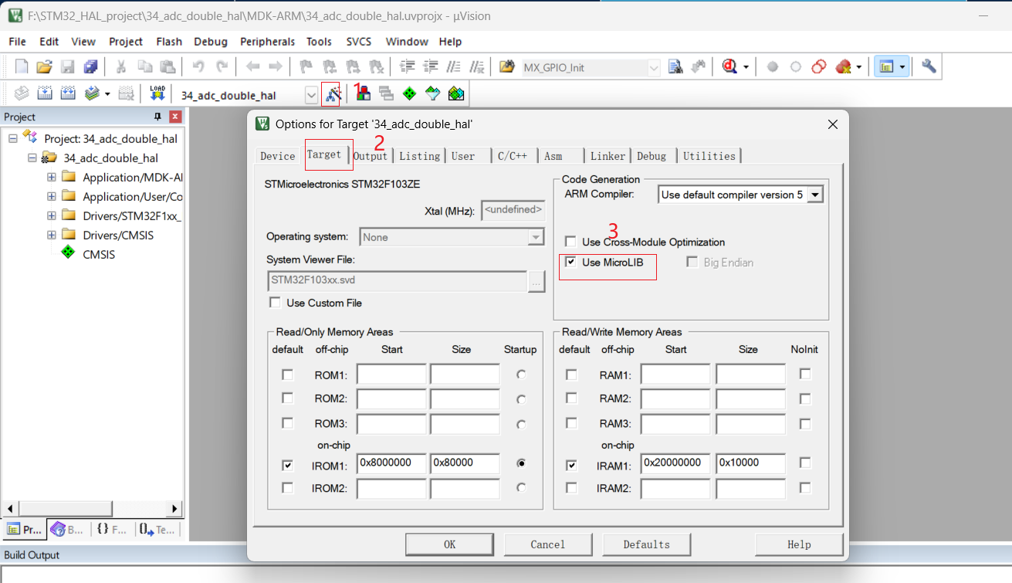Image resolution: width=1012 pixels, height=583 pixels.
Task: Uncheck the Use MicroLIB checkbox
Action: (x=570, y=263)
